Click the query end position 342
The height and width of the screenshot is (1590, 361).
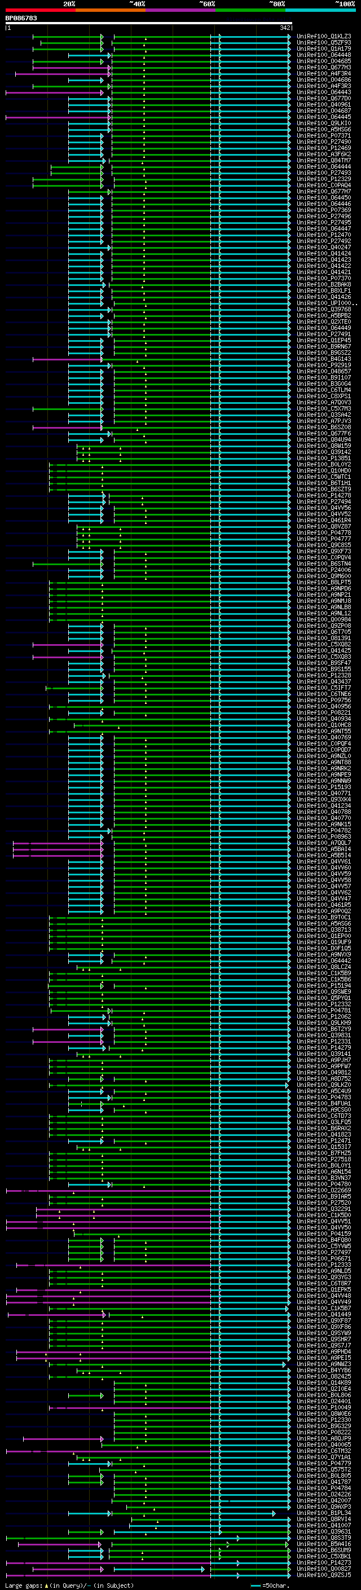point(284,28)
